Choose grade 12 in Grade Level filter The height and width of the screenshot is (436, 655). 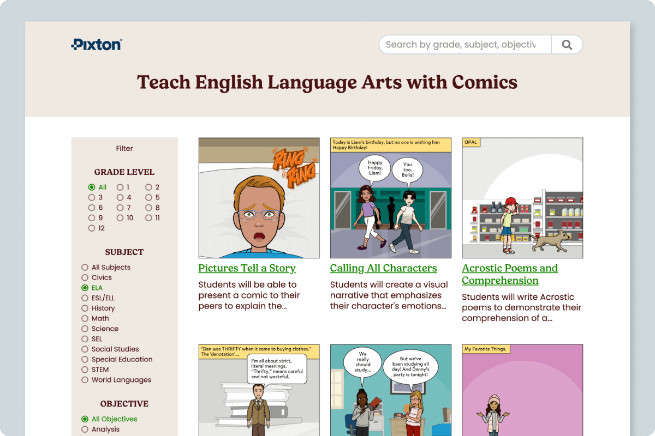pos(92,228)
